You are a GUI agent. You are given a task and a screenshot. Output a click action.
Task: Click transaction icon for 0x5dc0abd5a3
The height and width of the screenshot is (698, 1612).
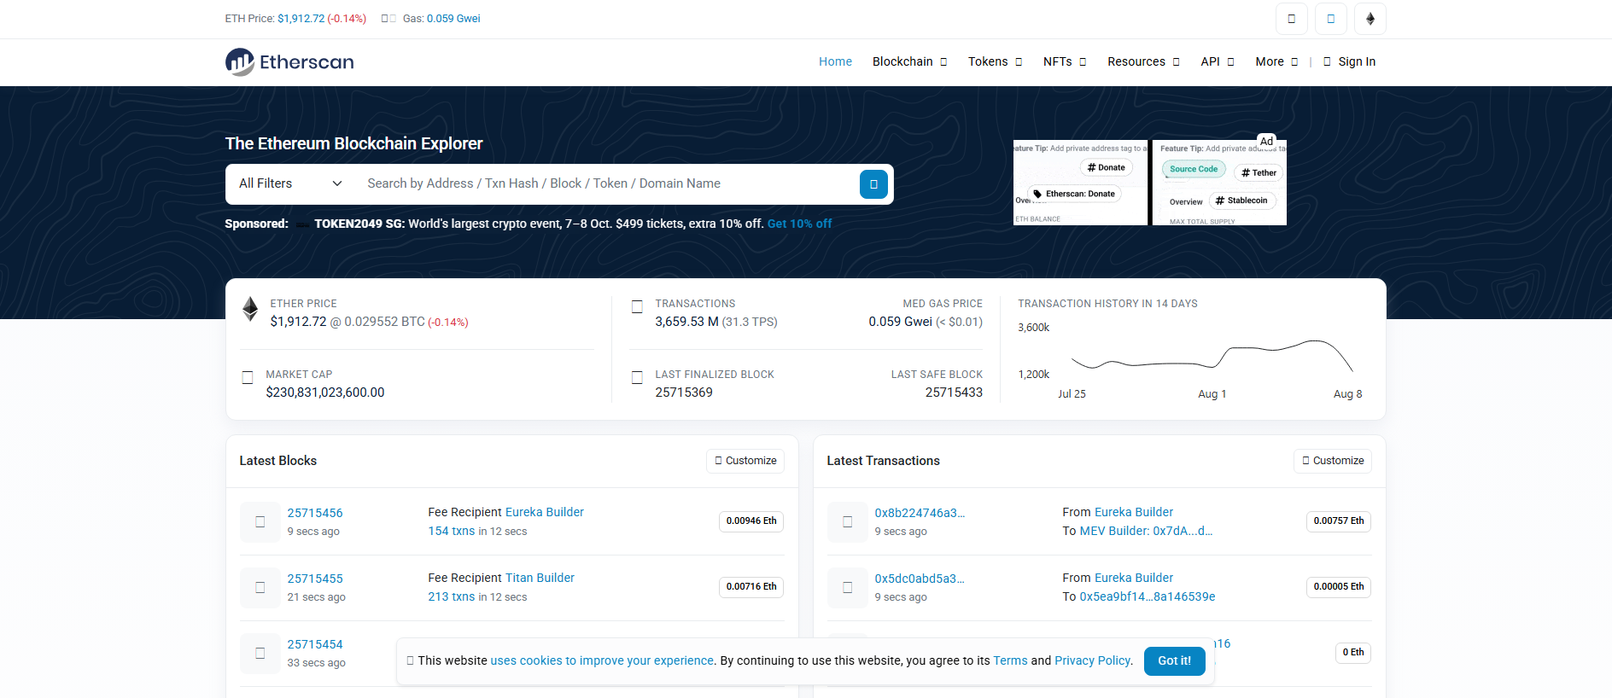(848, 587)
